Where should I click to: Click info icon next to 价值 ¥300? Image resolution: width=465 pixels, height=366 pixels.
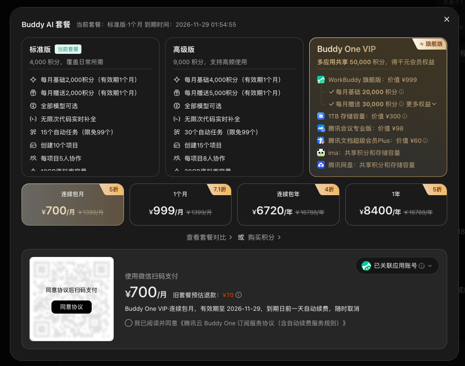(405, 116)
